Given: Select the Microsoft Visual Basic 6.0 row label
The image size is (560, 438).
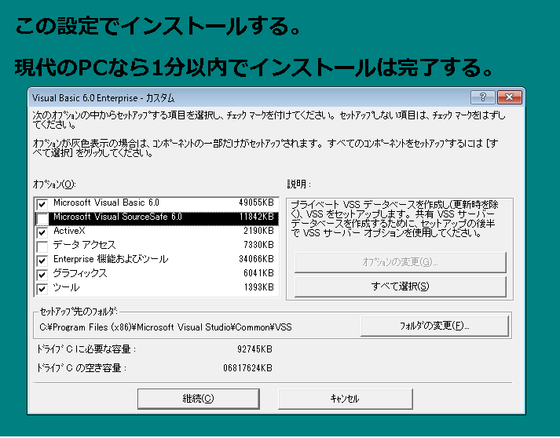Looking at the screenshot, I should (106, 203).
